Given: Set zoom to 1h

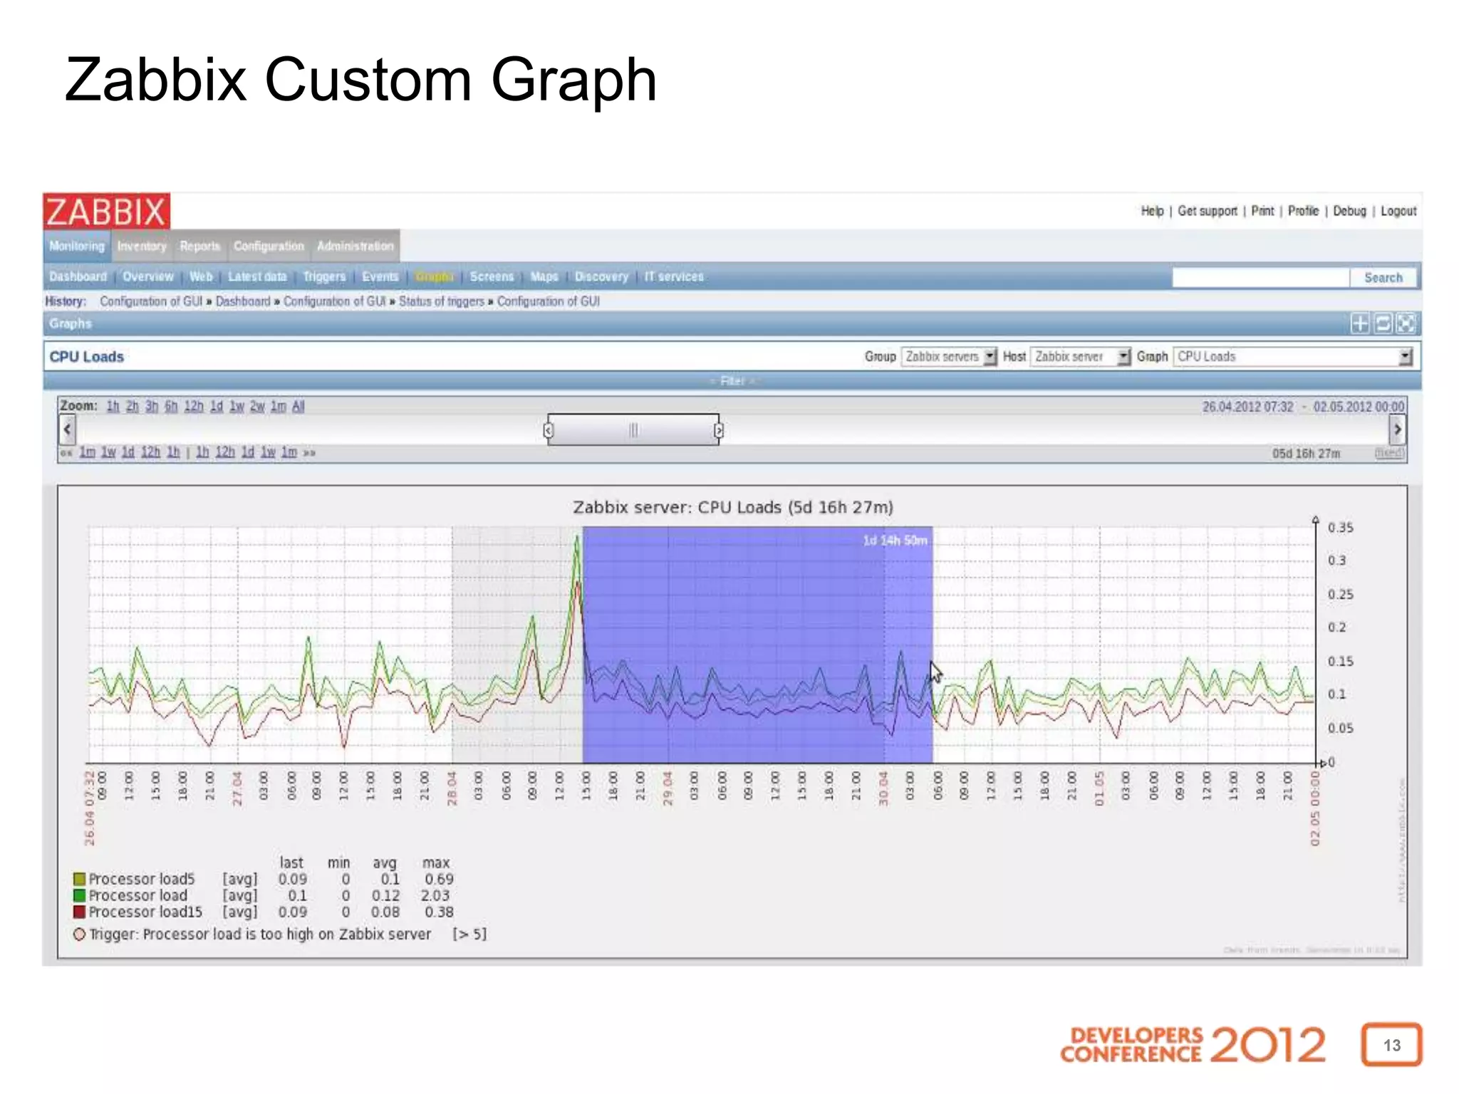Looking at the screenshot, I should coord(113,407).
